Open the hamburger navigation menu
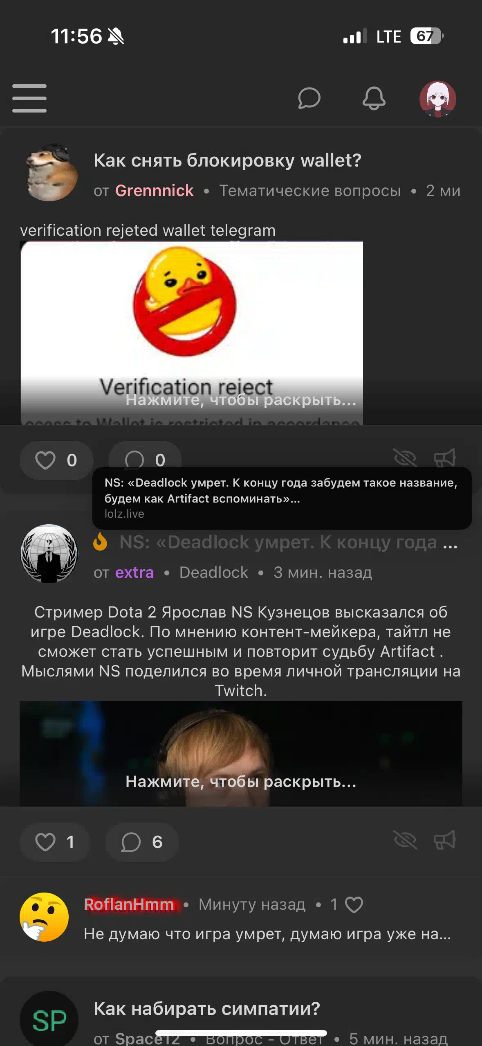The image size is (482, 1046). [x=29, y=98]
